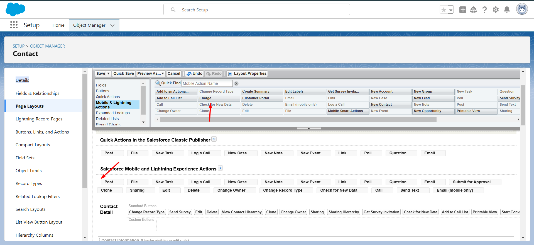Select the New Opportunity palette item
Image resolution: width=534 pixels, height=245 pixels.
point(433,111)
